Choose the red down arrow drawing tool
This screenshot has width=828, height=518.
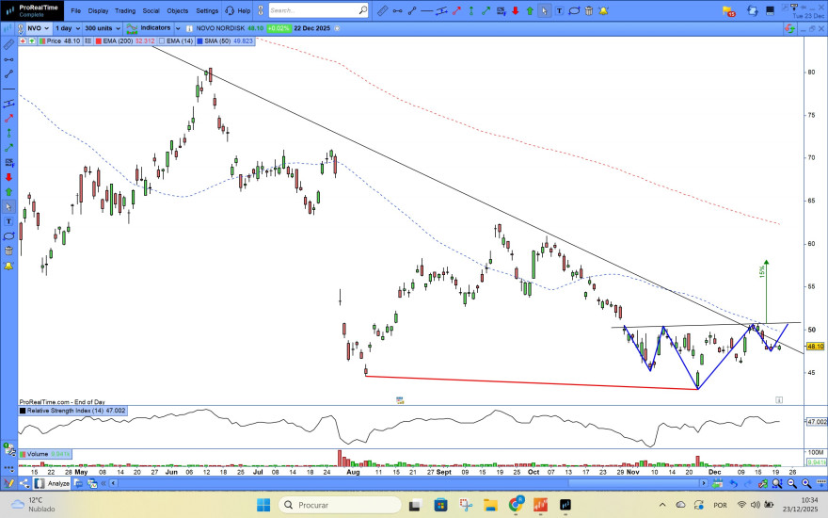click(x=516, y=10)
